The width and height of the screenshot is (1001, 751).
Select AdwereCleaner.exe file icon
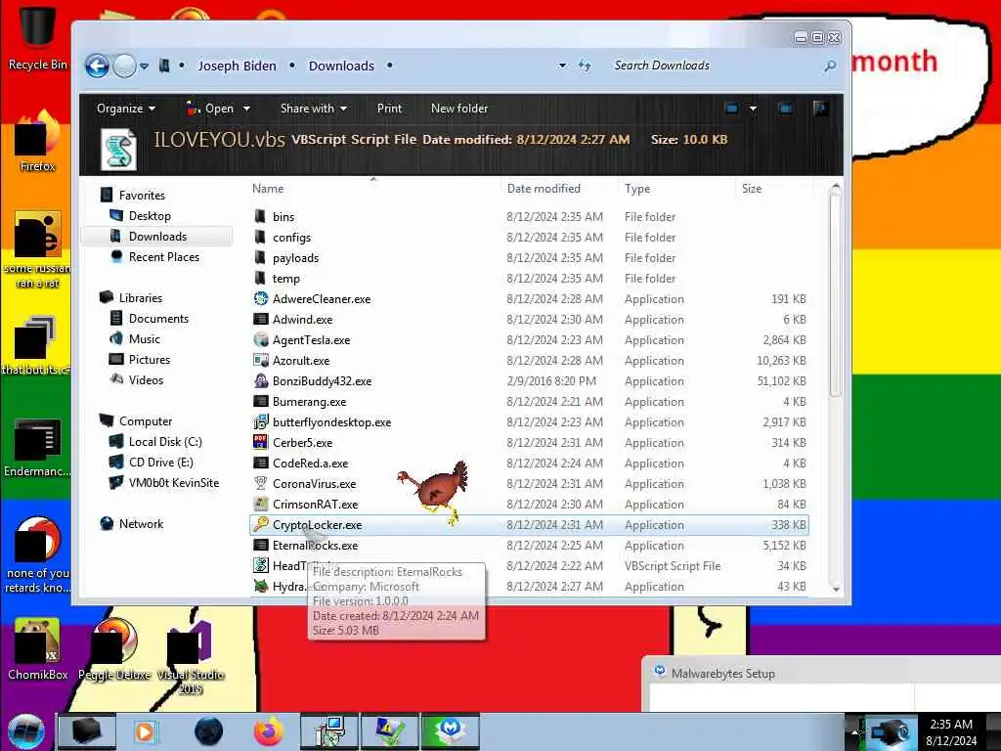[260, 298]
